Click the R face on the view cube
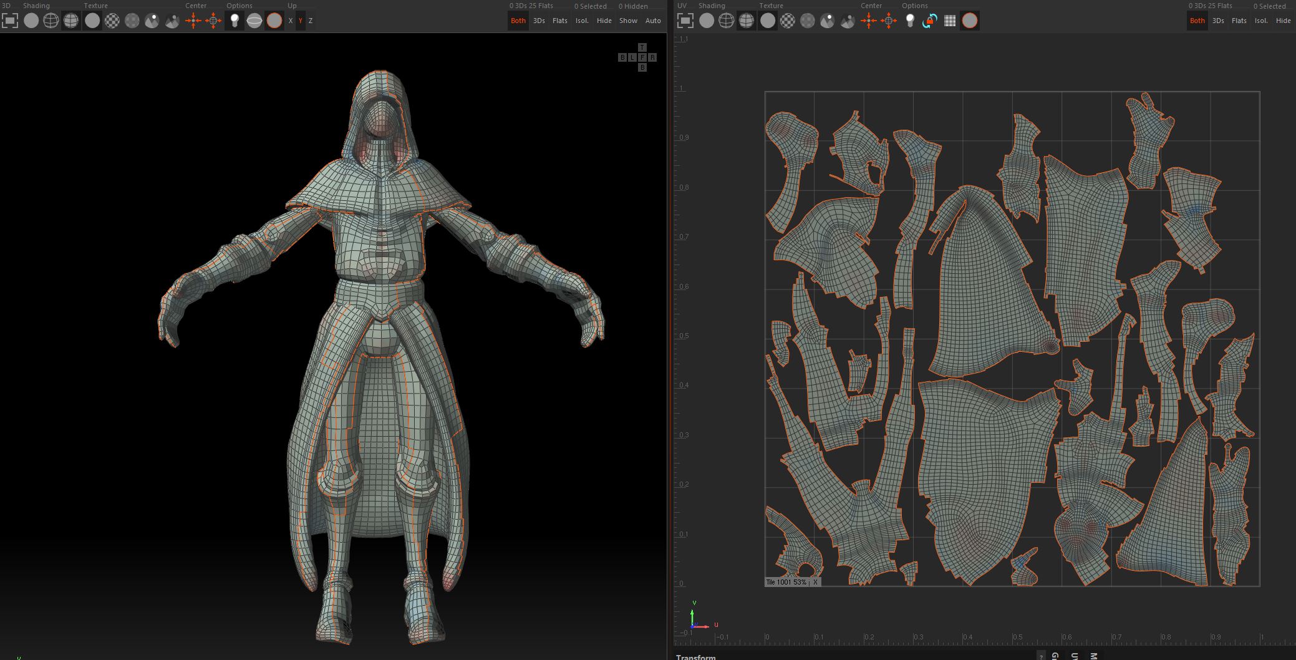Viewport: 1296px width, 660px height. pos(652,57)
